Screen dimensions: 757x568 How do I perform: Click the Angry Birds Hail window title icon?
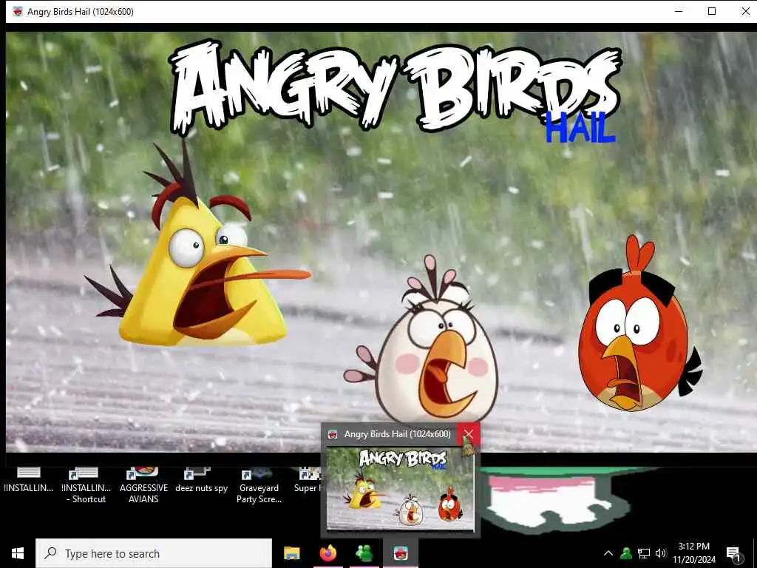(18, 12)
